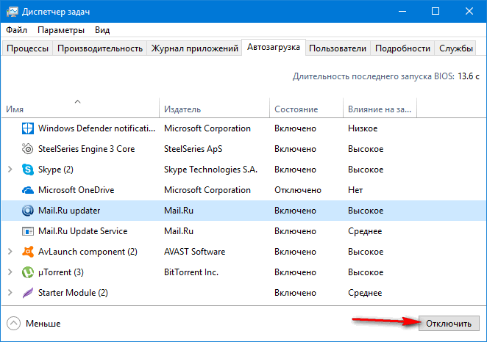The width and height of the screenshot is (487, 342).
Task: Expand the µTorrent (3) group
Action: tap(10, 272)
